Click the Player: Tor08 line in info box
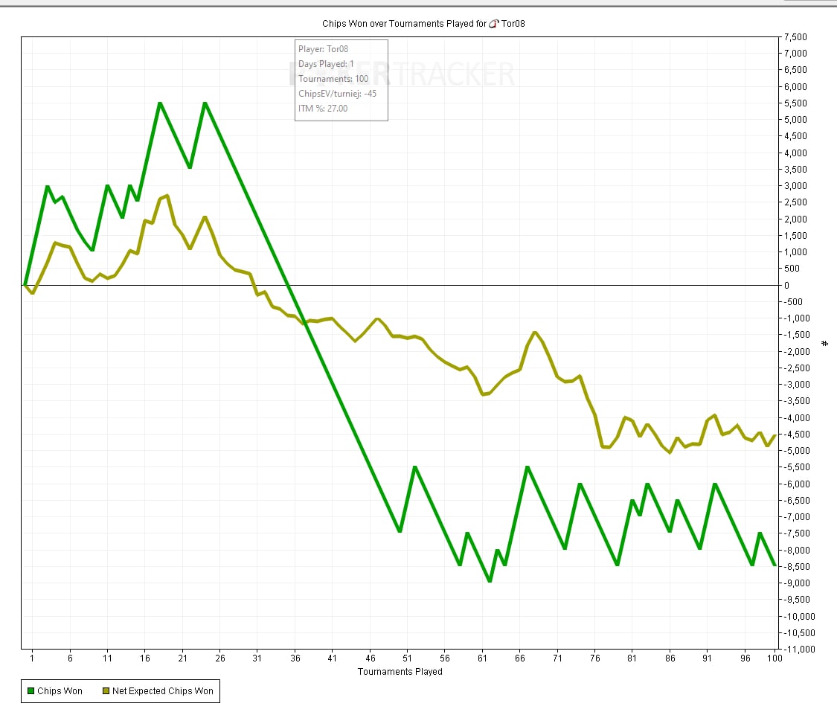Viewport: 837px width, 715px height. click(323, 49)
